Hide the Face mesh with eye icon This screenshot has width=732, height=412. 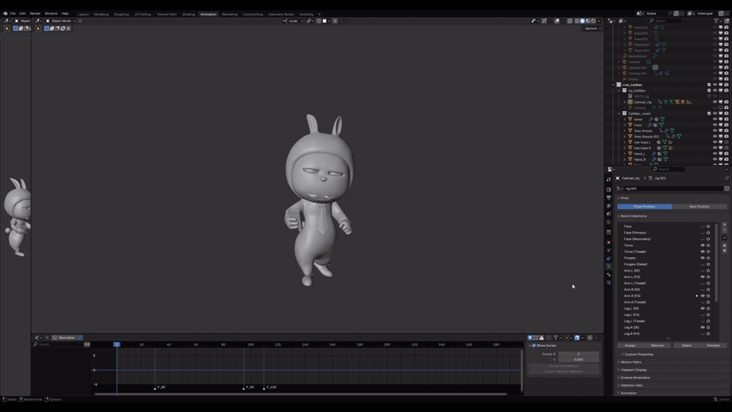[714, 124]
